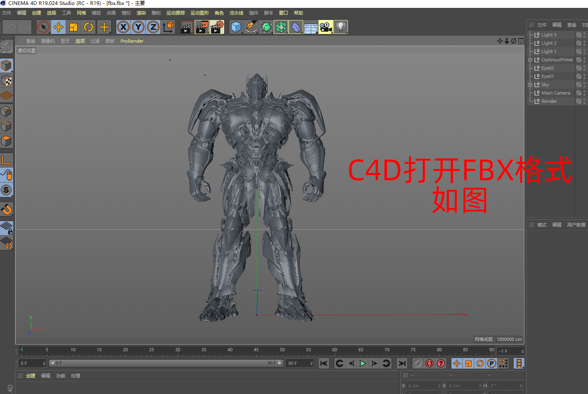The height and width of the screenshot is (394, 588).
Task: Adjust the X position 0 cm stepper
Action: tap(439, 386)
